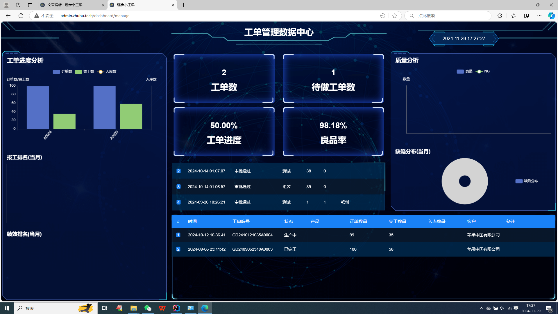The image size is (558, 314).
Task: Open Copilot icon in browser toolbar
Action: tap(551, 16)
